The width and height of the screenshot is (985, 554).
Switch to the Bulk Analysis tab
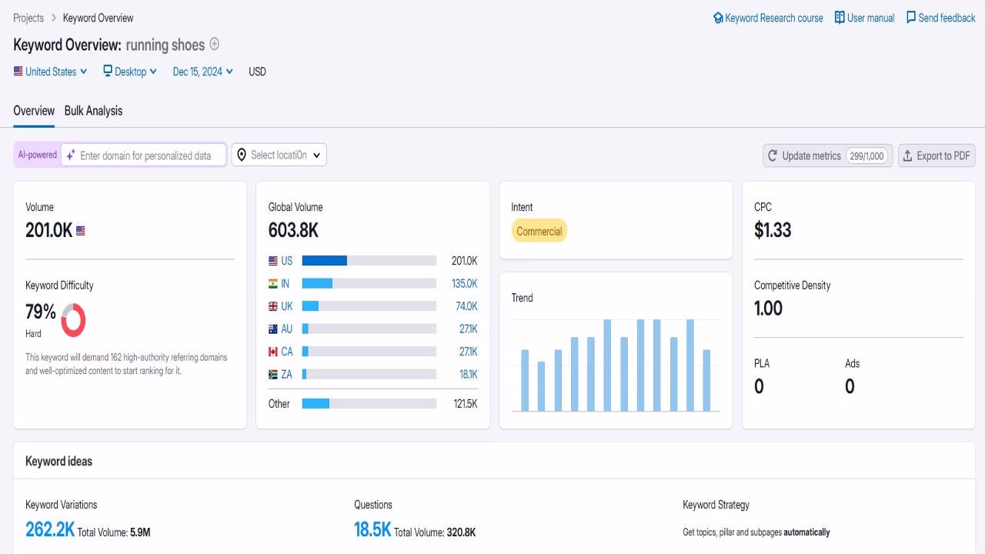click(x=93, y=111)
